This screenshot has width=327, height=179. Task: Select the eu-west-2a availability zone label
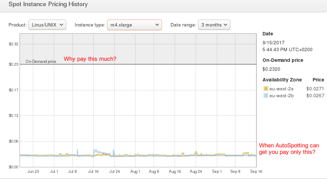(x=281, y=89)
